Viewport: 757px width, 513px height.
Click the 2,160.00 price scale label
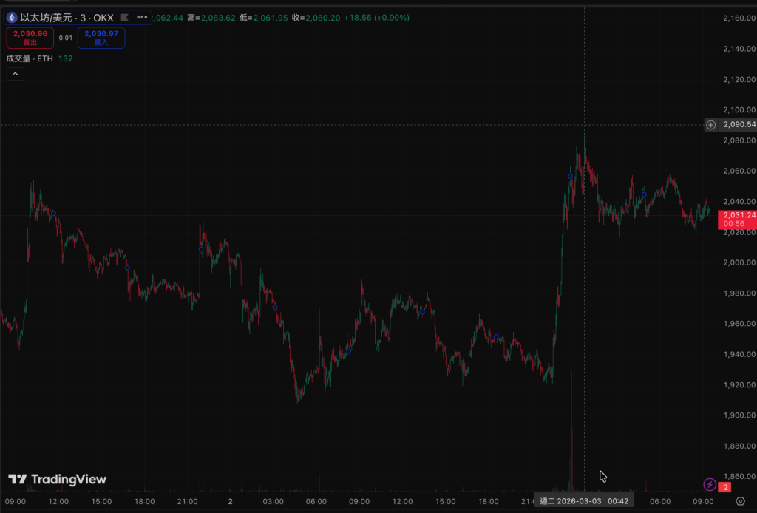[739, 18]
